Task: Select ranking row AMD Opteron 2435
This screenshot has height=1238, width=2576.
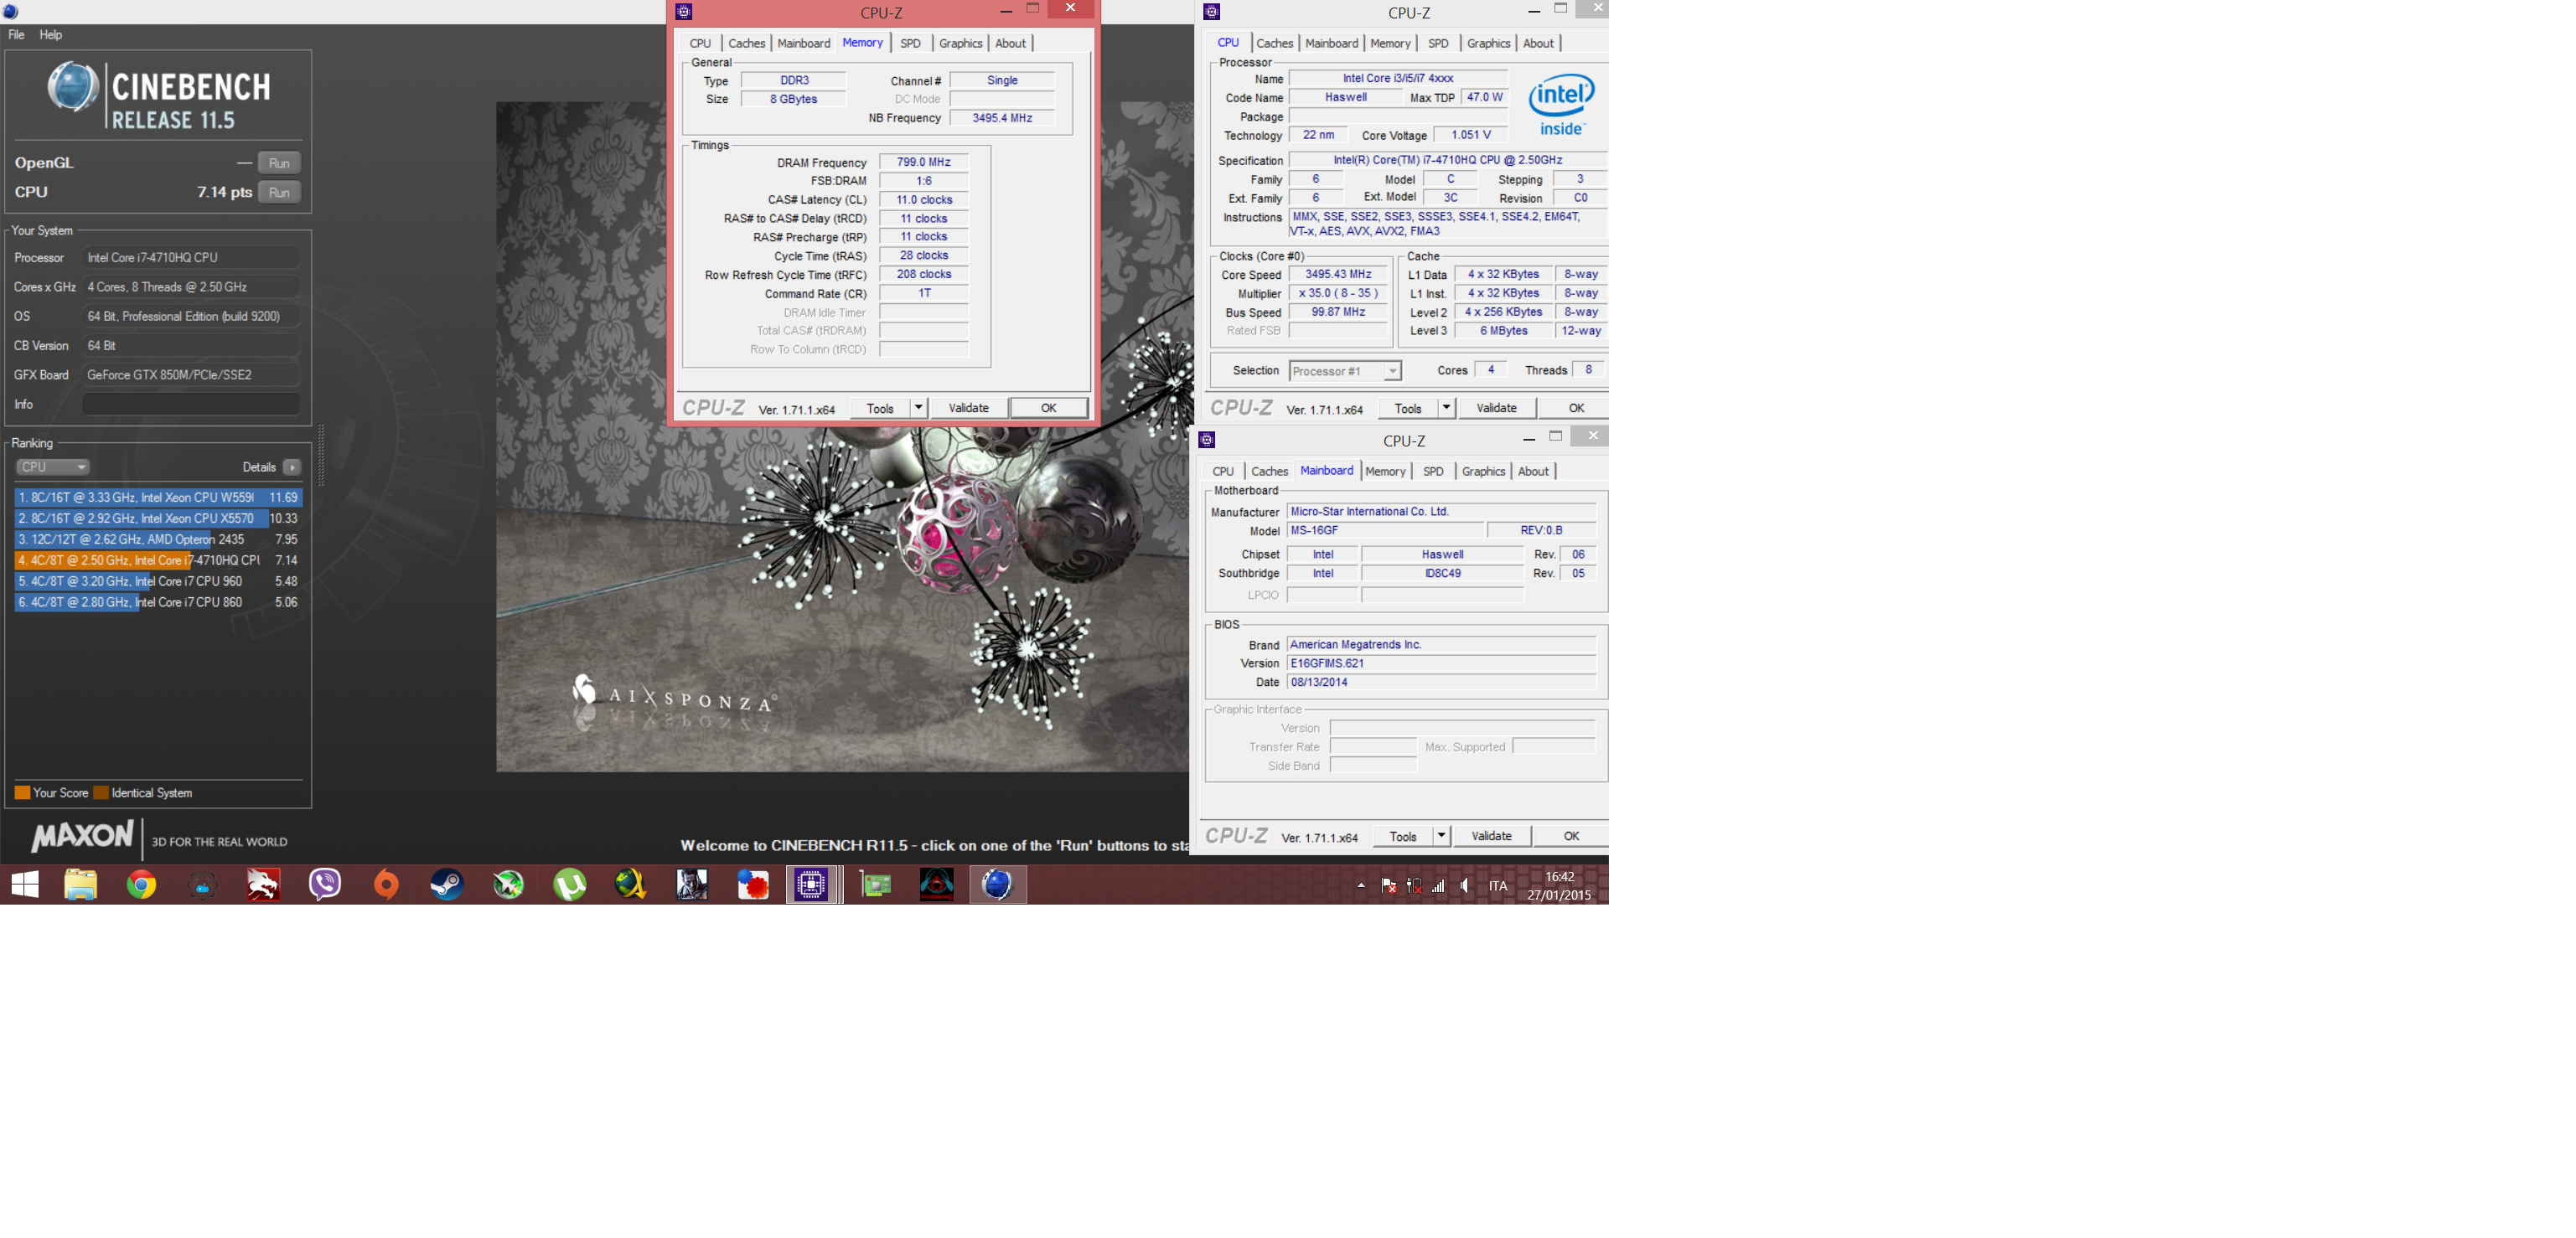Action: (158, 539)
